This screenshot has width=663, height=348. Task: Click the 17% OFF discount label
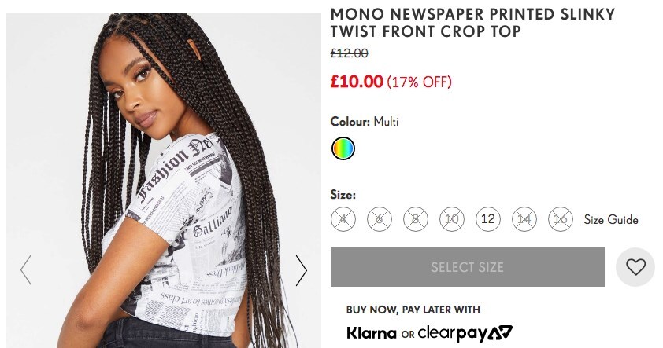pyautogui.click(x=420, y=82)
